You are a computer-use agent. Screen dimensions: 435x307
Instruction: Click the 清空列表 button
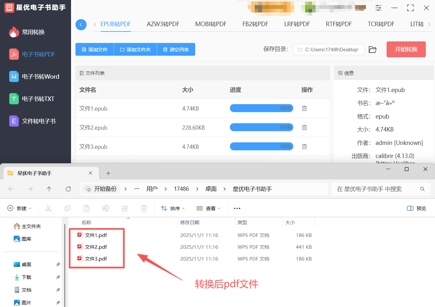click(x=176, y=49)
